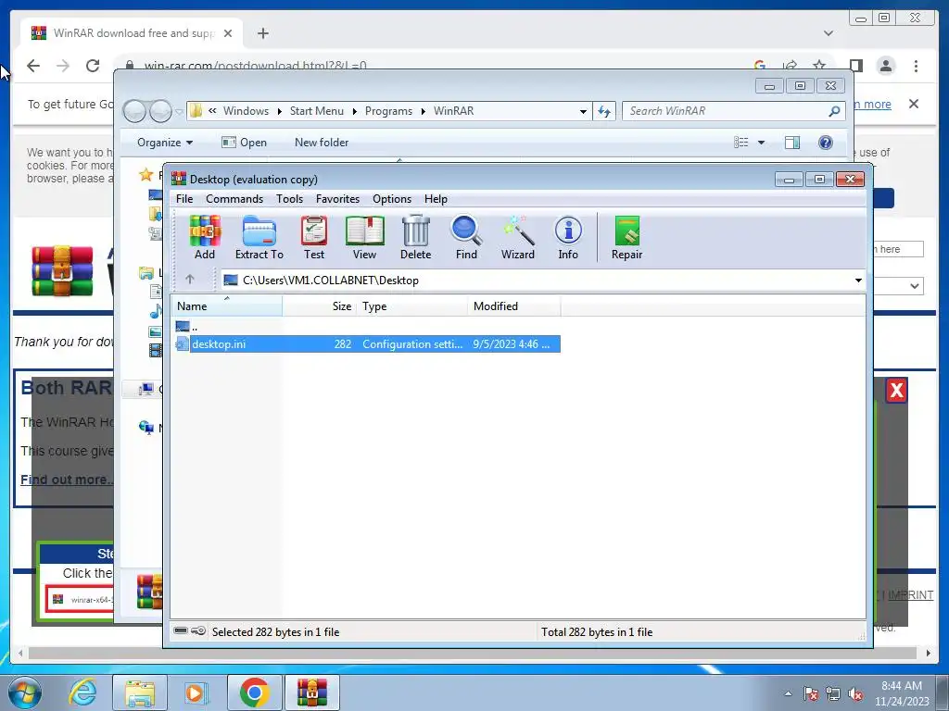This screenshot has height=711, width=949.
Task: Click the IMPRINT link on the web page
Action: point(910,595)
